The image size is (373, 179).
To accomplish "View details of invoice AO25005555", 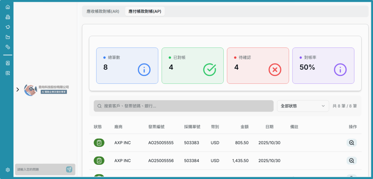I will pos(351,143).
